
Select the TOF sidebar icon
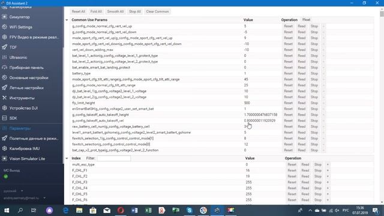4,47
